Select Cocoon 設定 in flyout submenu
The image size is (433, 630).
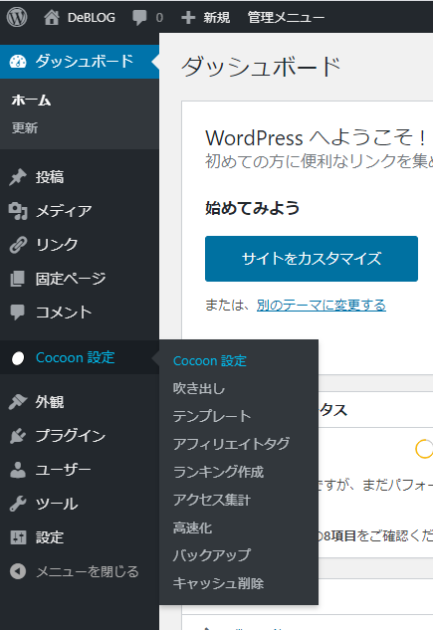coord(209,361)
